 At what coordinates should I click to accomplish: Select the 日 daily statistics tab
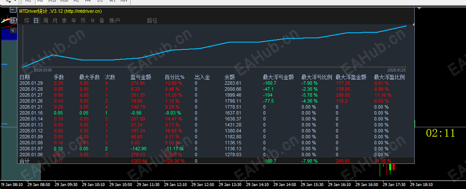pos(36,20)
